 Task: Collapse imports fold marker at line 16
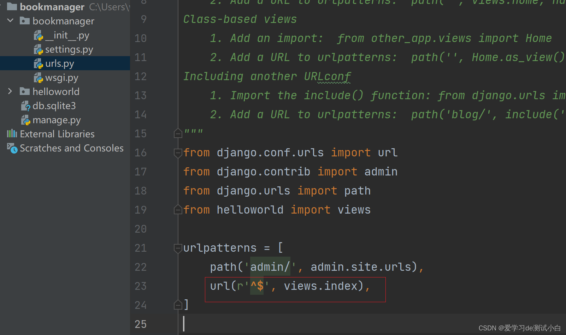click(x=178, y=153)
